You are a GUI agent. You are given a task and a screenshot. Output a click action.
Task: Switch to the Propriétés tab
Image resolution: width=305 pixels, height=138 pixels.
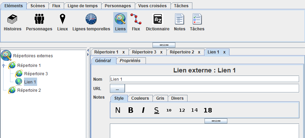(x=130, y=61)
